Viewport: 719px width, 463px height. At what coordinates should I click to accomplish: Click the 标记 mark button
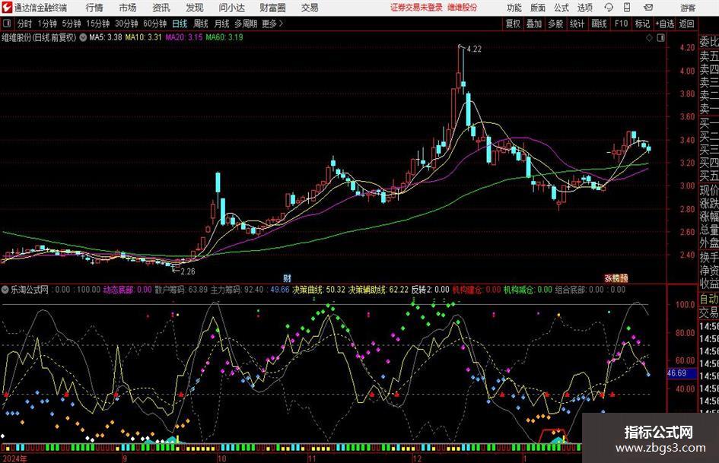click(x=642, y=24)
